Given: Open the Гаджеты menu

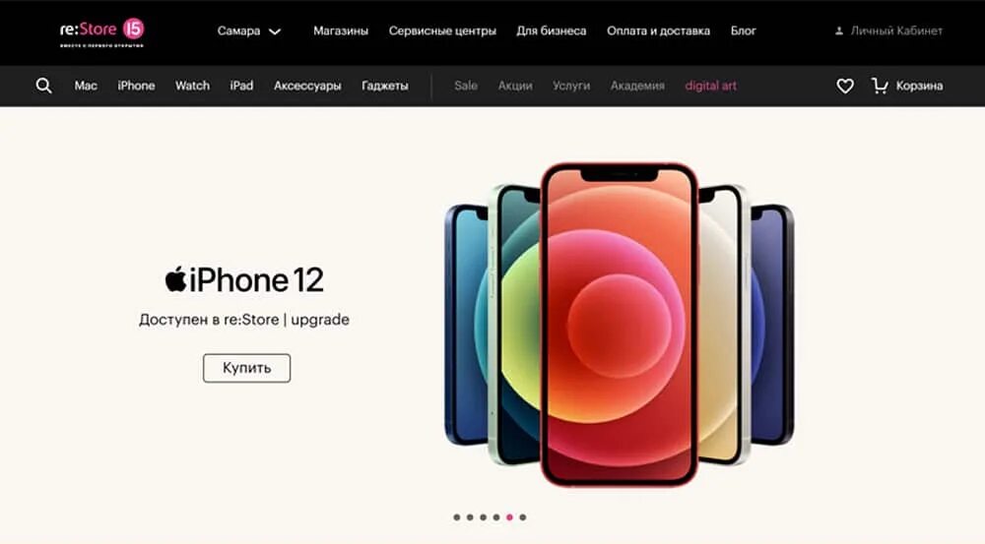Looking at the screenshot, I should pyautogui.click(x=385, y=86).
